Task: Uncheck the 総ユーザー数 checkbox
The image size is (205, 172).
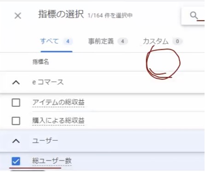Action: (16, 161)
